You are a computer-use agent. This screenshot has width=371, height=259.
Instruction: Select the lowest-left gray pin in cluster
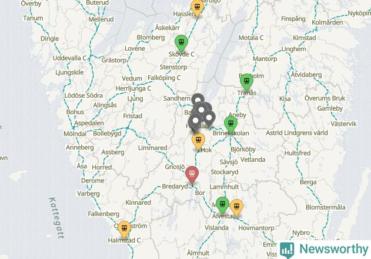pyautogui.click(x=195, y=122)
